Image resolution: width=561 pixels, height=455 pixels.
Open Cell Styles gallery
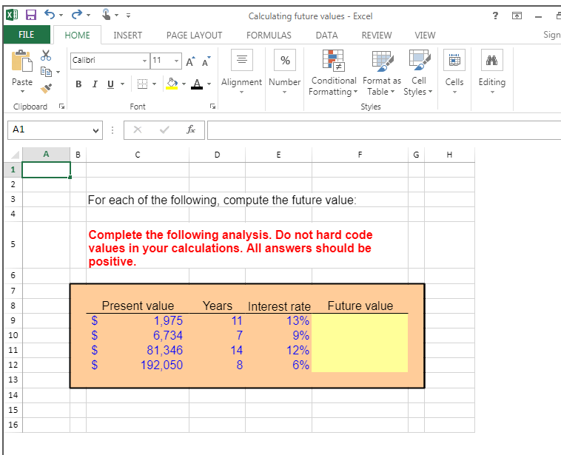click(419, 73)
